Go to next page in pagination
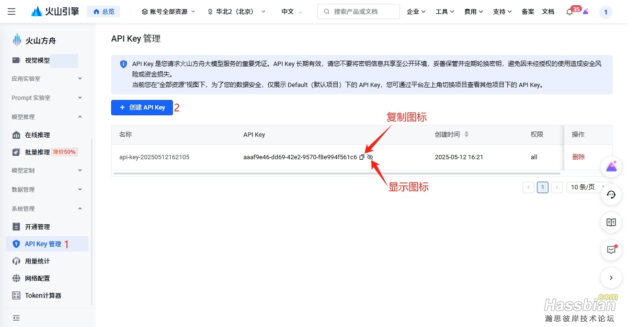Image resolution: width=628 pixels, height=327 pixels. [557, 187]
